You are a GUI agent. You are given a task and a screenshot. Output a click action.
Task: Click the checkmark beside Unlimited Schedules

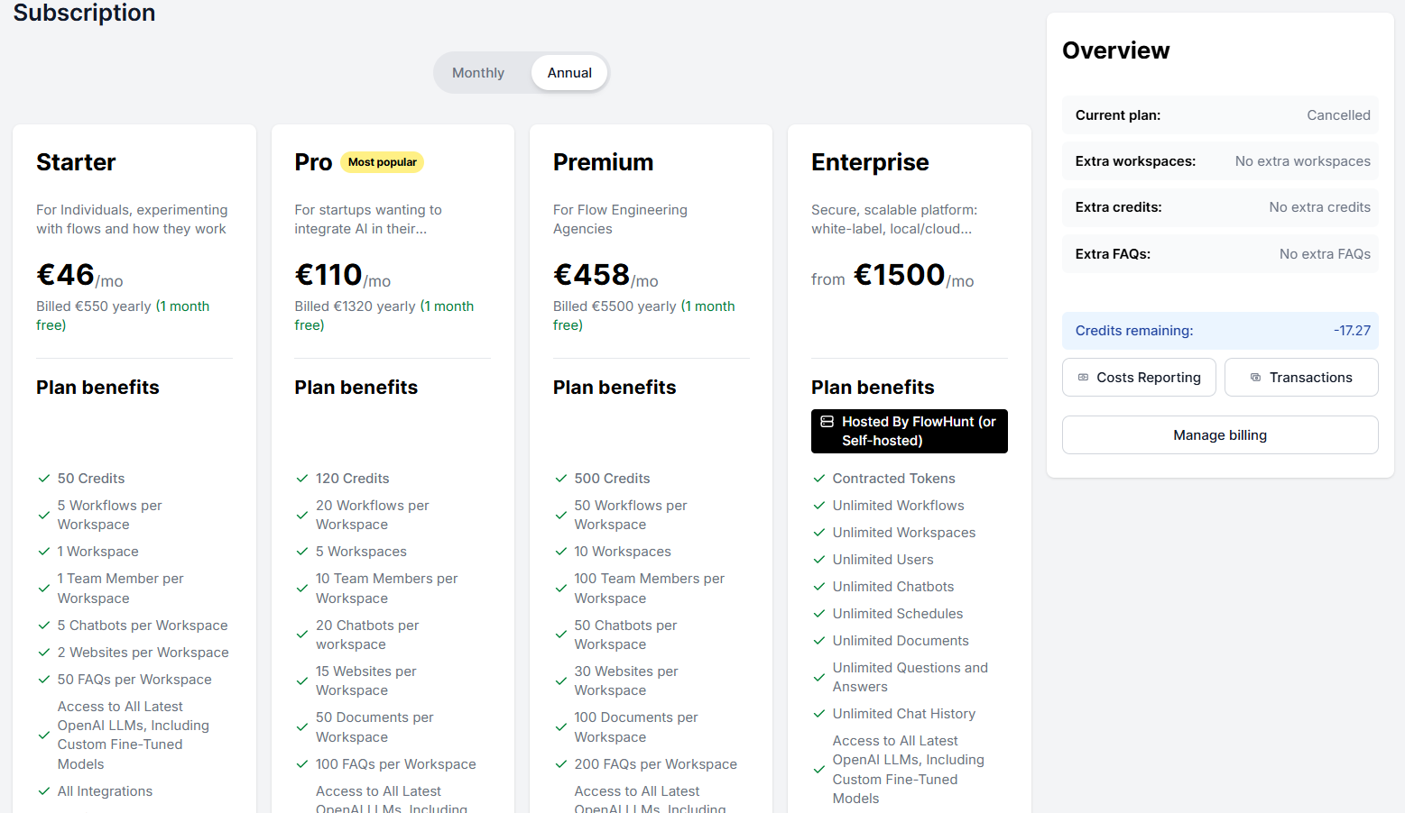click(819, 614)
